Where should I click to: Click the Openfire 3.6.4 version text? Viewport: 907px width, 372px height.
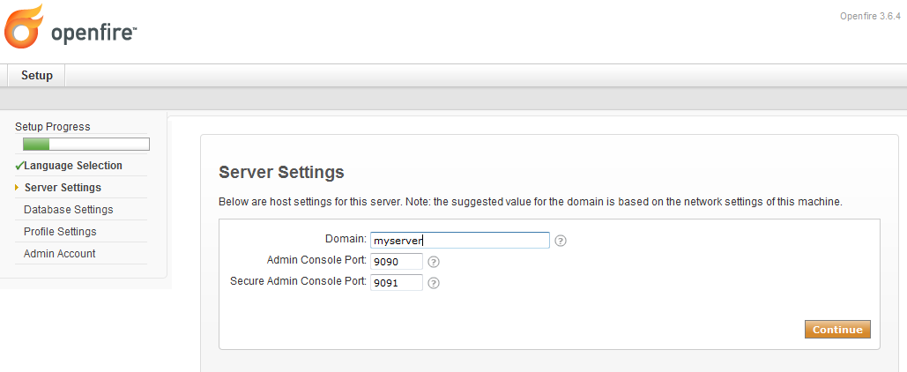[867, 15]
